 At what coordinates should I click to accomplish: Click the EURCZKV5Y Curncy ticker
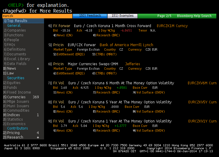click(x=202, y=102)
